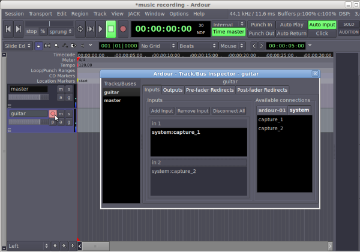Open the sprung shuttle behavior dropdown
360x252 pixels.
[x=61, y=31]
